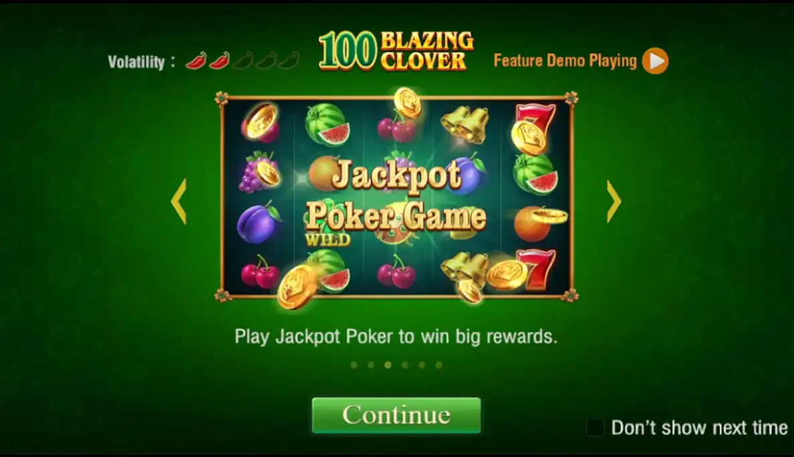Viewport: 794px width, 457px height.
Task: Click the golden bells symbol at top
Action: click(465, 124)
